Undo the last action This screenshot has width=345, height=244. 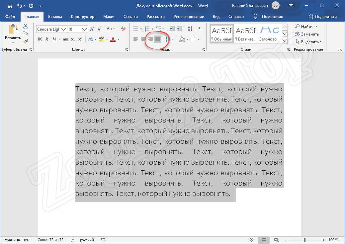[x=20, y=6]
